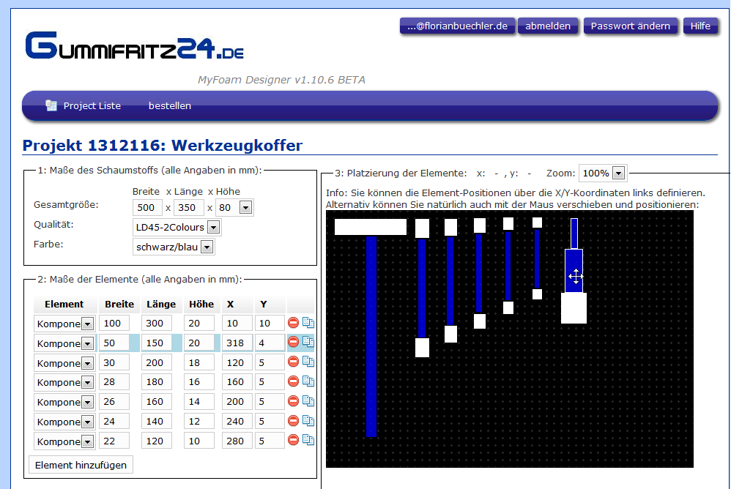
Task: Duplicate the element with width 24
Action: pos(308,421)
